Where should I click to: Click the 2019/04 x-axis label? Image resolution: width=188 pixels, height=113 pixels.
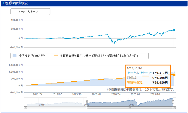tap(38, 94)
